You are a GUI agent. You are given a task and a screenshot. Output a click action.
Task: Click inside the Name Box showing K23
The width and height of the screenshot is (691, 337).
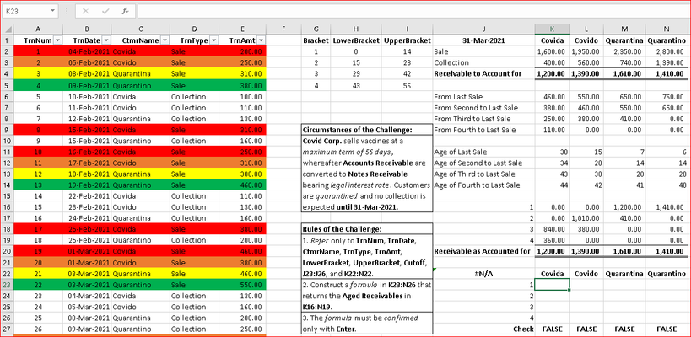tap(25, 11)
